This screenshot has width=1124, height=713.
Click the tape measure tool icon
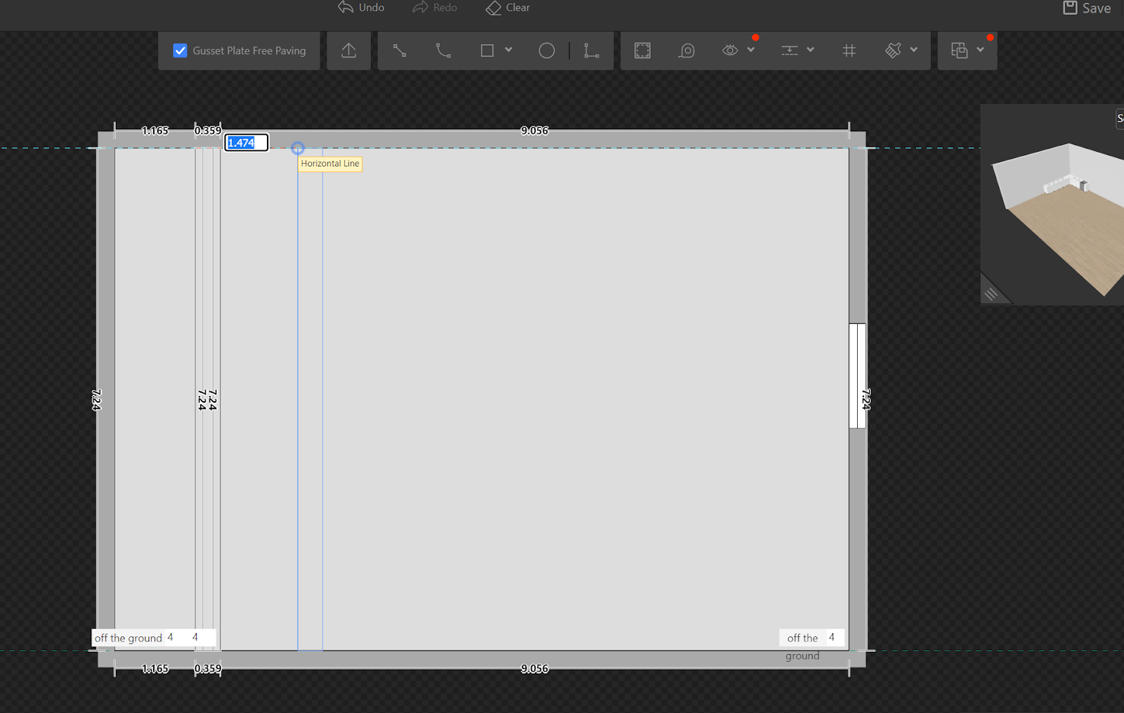tap(686, 51)
